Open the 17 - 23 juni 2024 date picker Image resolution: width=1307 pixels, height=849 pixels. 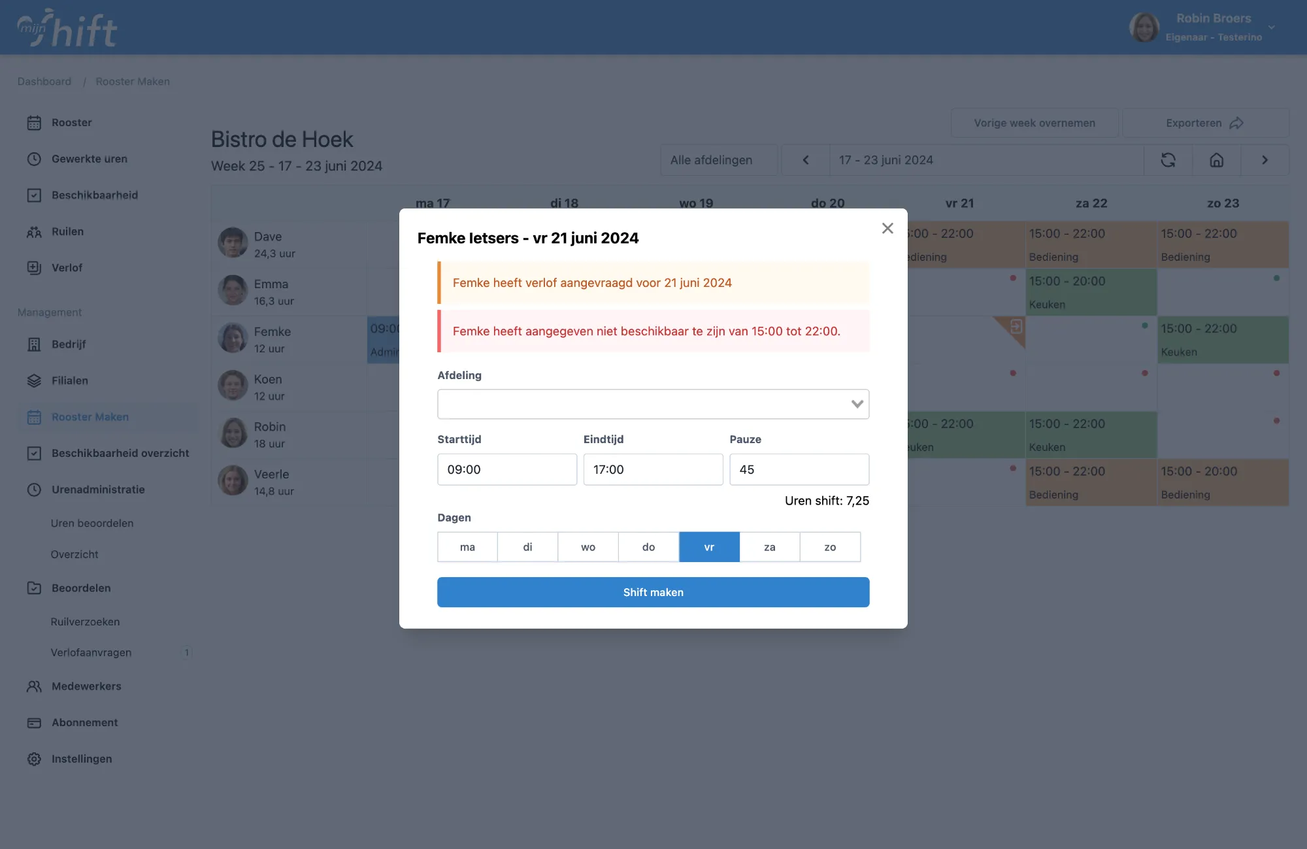(986, 160)
